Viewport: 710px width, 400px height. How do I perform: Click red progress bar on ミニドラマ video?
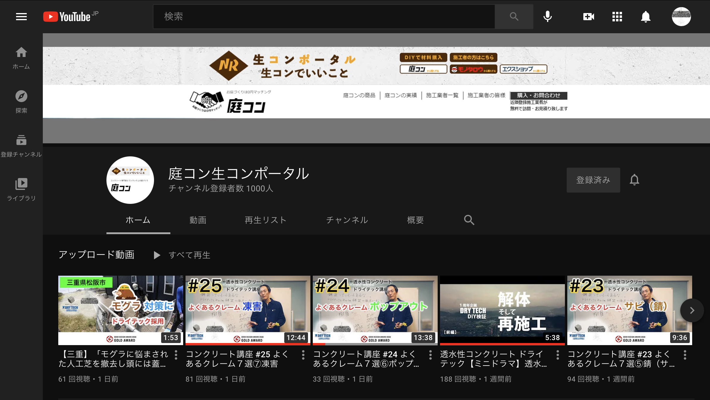point(502,344)
